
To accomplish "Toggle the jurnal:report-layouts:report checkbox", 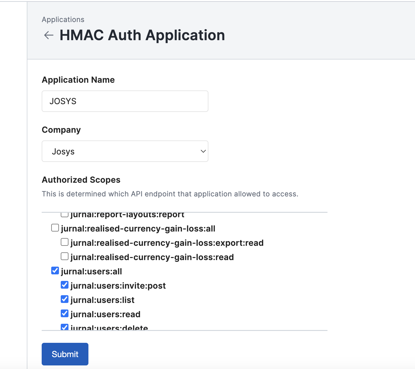I will (x=65, y=215).
